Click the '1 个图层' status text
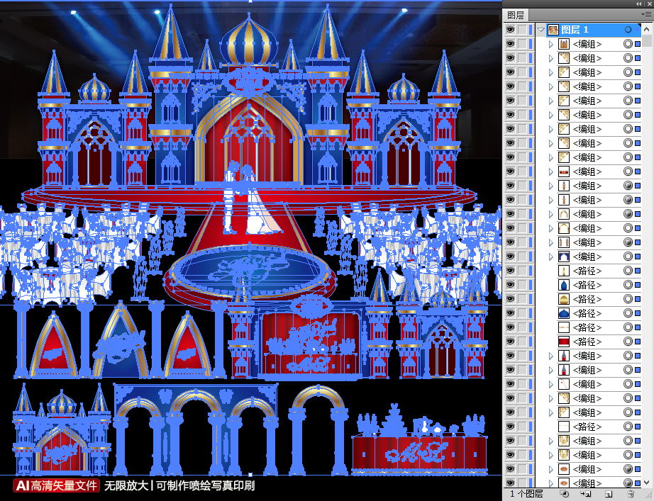The height and width of the screenshot is (501, 654). tap(526, 494)
